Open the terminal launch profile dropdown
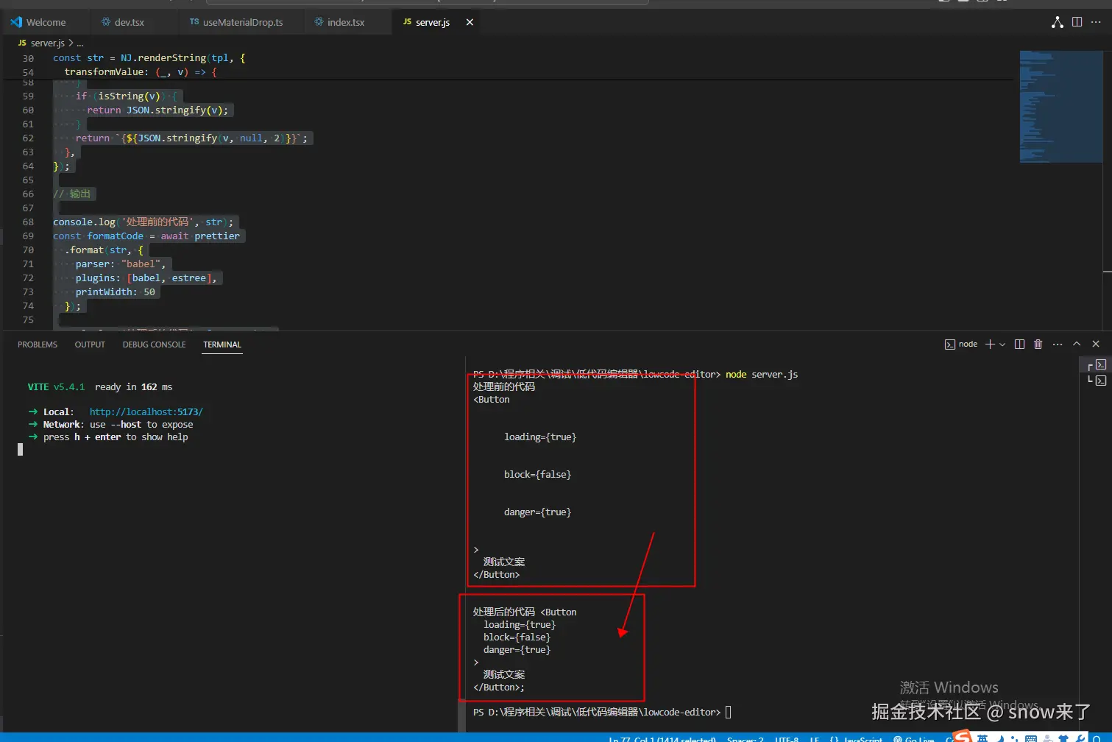 (1002, 344)
